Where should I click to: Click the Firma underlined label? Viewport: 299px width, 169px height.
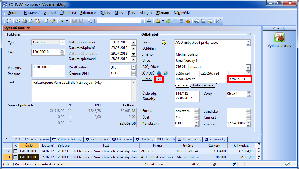[x=147, y=42]
